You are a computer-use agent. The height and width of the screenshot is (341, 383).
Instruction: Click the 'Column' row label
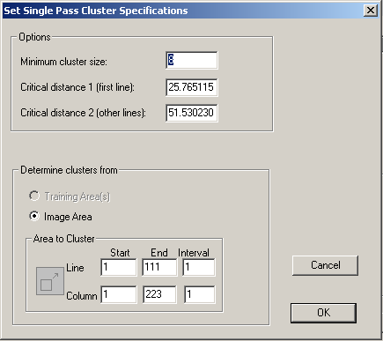[82, 295]
